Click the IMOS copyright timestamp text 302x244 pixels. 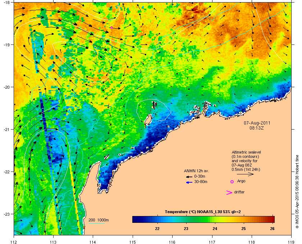pyautogui.click(x=297, y=192)
